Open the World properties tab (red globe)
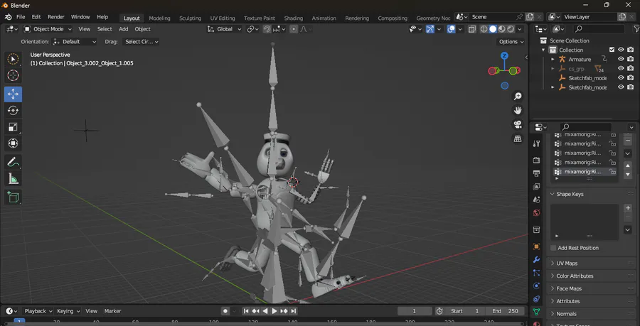The width and height of the screenshot is (640, 326). point(536,212)
